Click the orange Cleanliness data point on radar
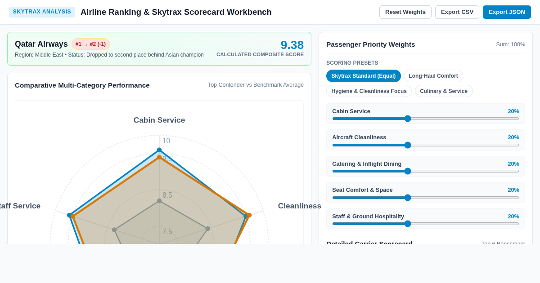 point(249,215)
